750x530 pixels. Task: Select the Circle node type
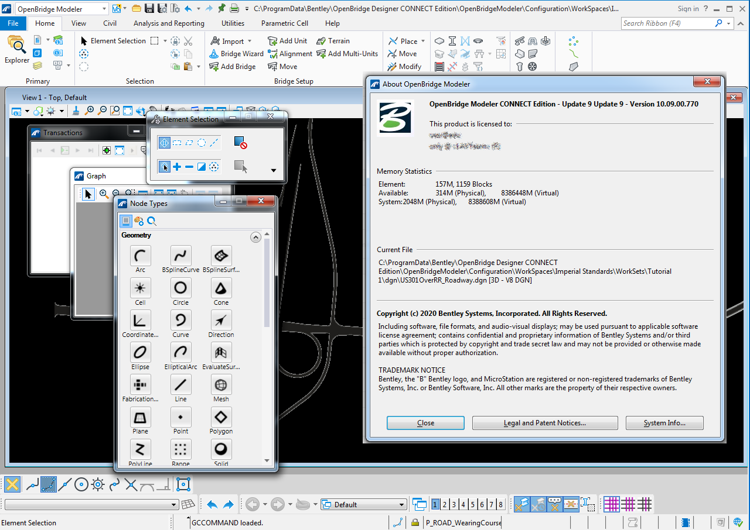coord(181,288)
